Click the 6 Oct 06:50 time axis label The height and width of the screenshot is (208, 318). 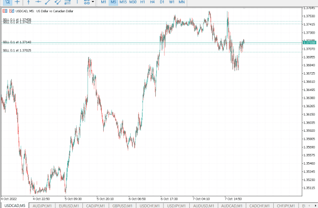point(137,199)
